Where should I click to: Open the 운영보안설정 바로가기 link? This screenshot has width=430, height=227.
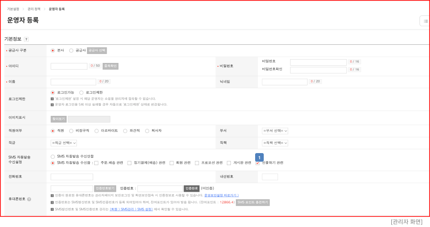click(221, 195)
